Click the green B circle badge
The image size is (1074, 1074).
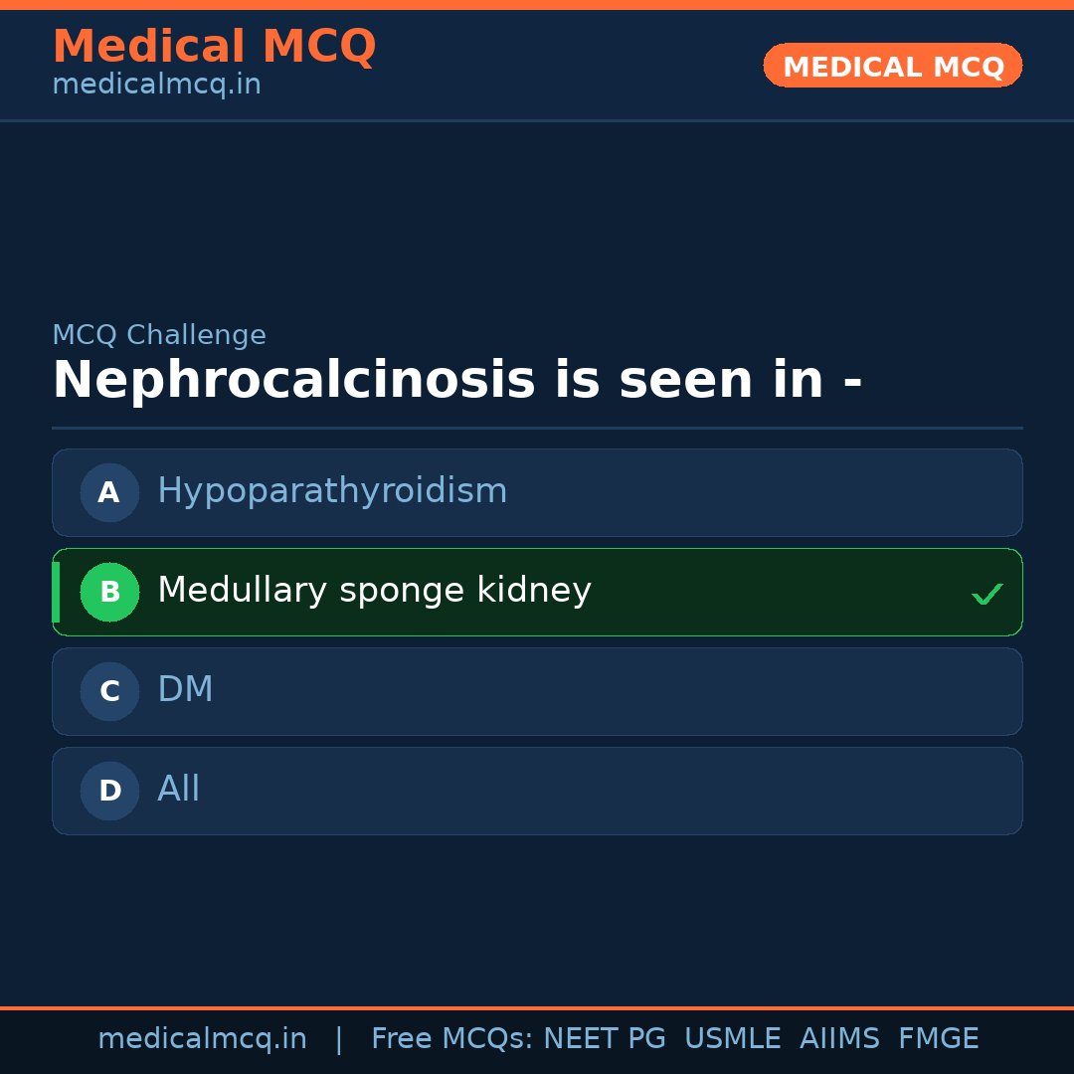tap(109, 592)
